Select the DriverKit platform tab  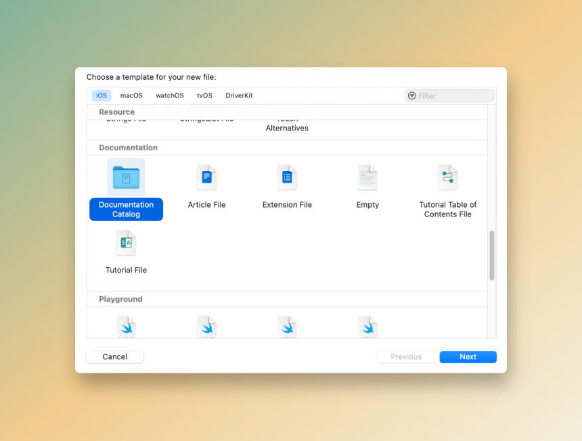click(x=238, y=95)
